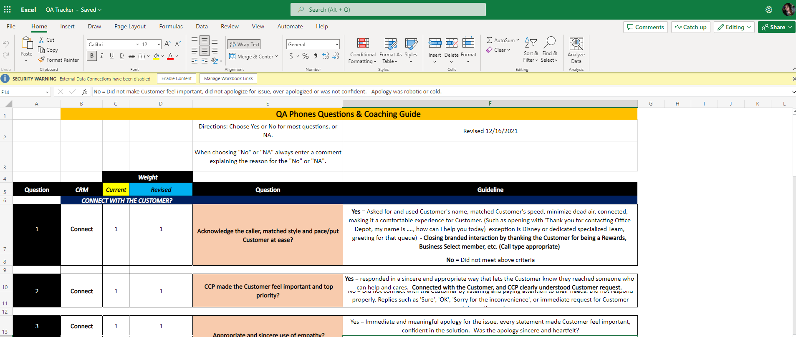This screenshot has height=337, width=796.
Task: Switch to the Page Layout tab
Action: [130, 26]
